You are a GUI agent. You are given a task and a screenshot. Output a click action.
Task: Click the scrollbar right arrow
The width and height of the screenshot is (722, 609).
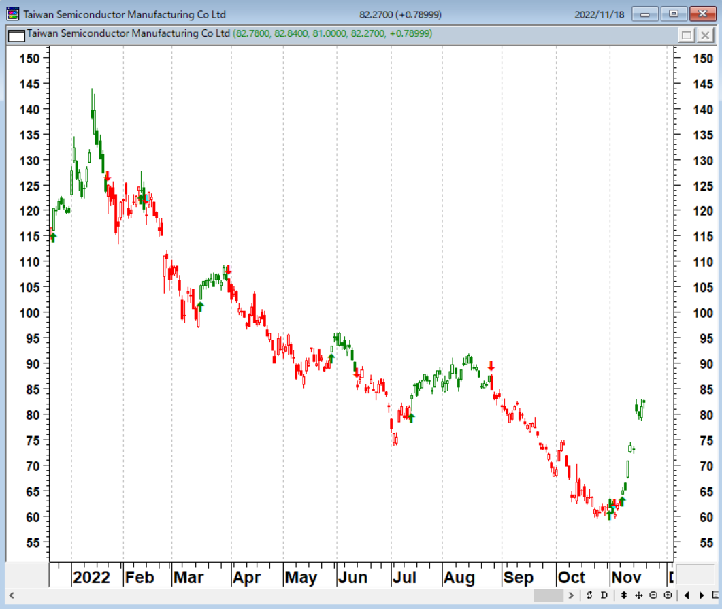coord(571,595)
